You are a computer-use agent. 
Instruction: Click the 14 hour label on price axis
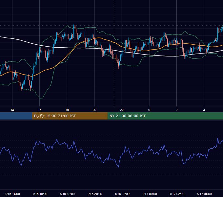(x=12, y=110)
